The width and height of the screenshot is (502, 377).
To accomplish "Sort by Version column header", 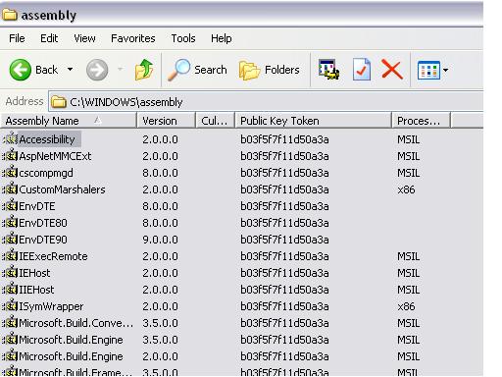I will pos(166,121).
